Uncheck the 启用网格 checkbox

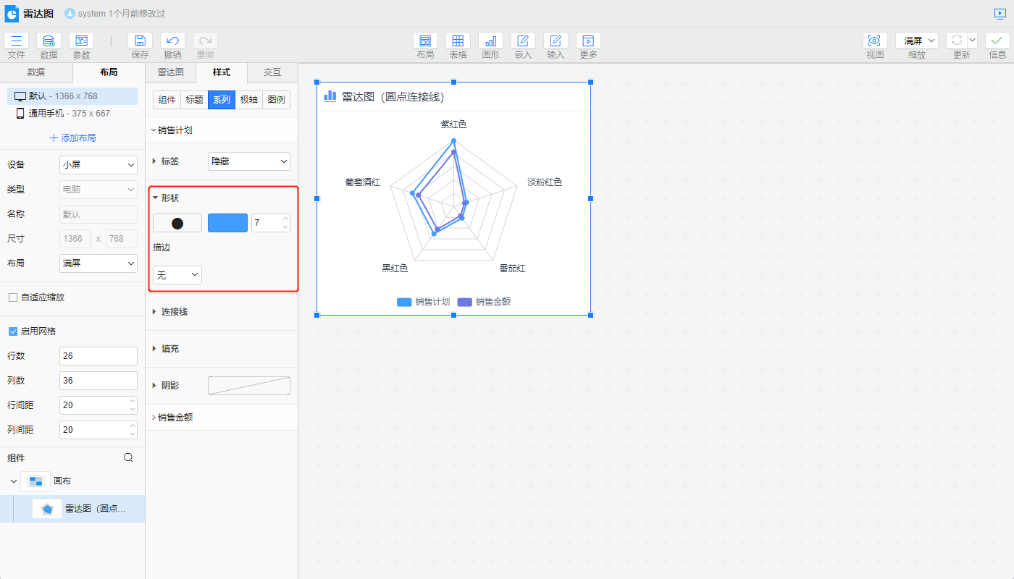13,331
